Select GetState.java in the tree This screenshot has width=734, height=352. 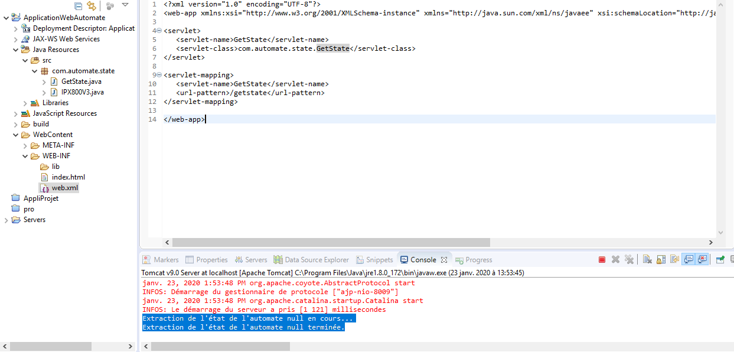coord(81,82)
